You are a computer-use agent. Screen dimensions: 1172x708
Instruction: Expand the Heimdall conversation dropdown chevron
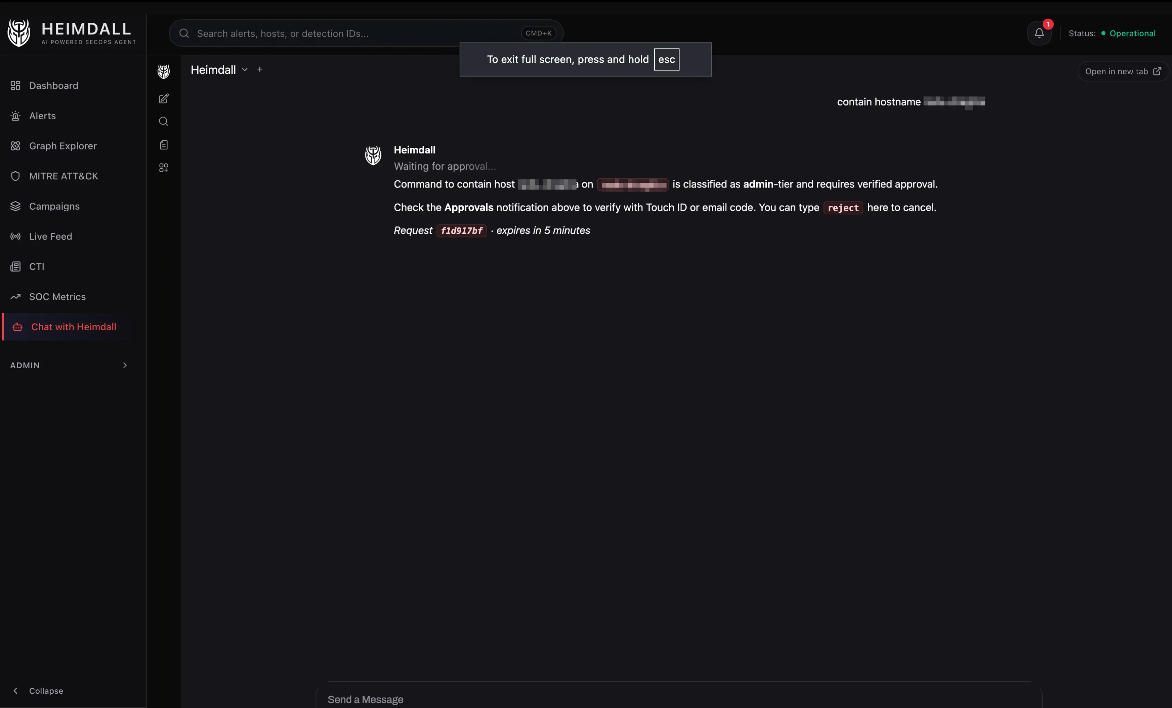(244, 69)
